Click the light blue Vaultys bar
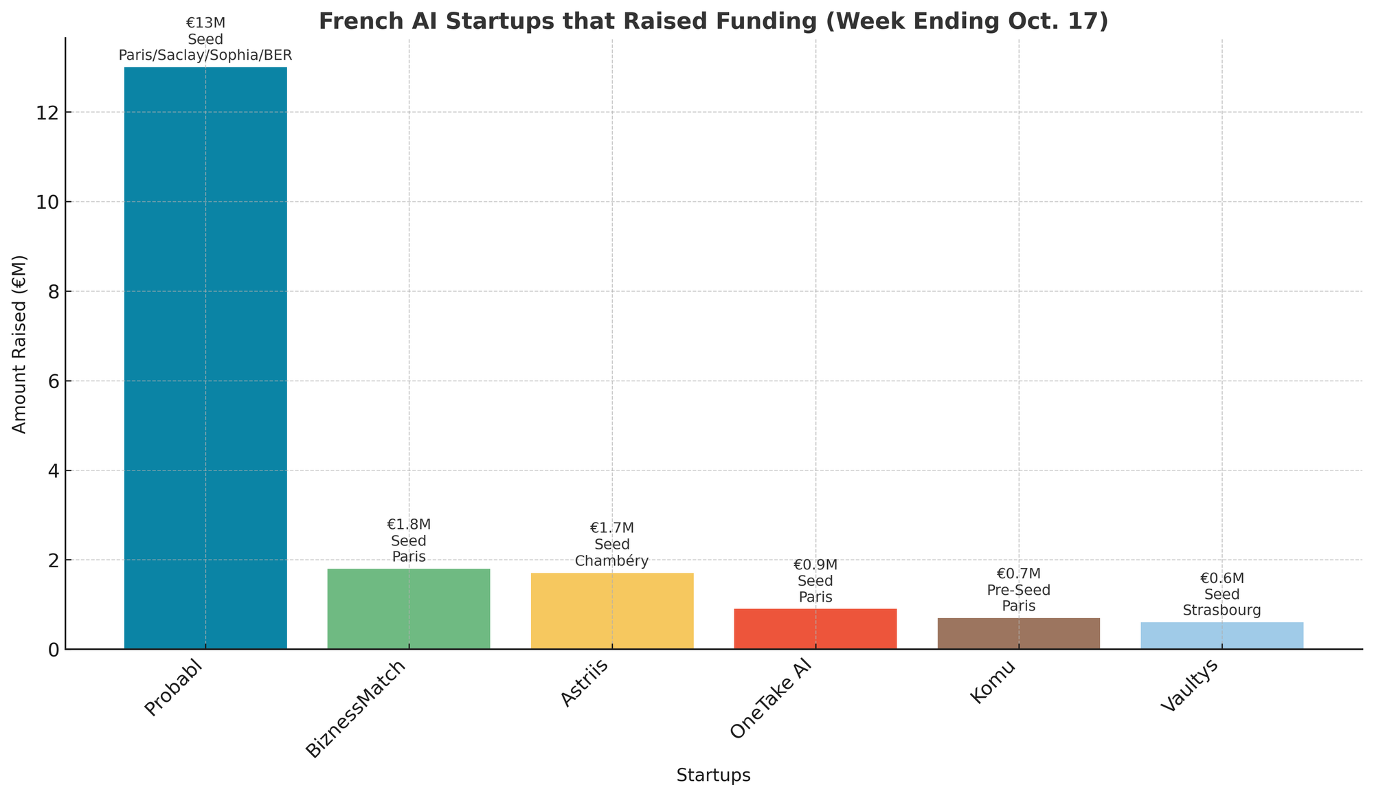Image resolution: width=1374 pixels, height=796 pixels. 1222,635
